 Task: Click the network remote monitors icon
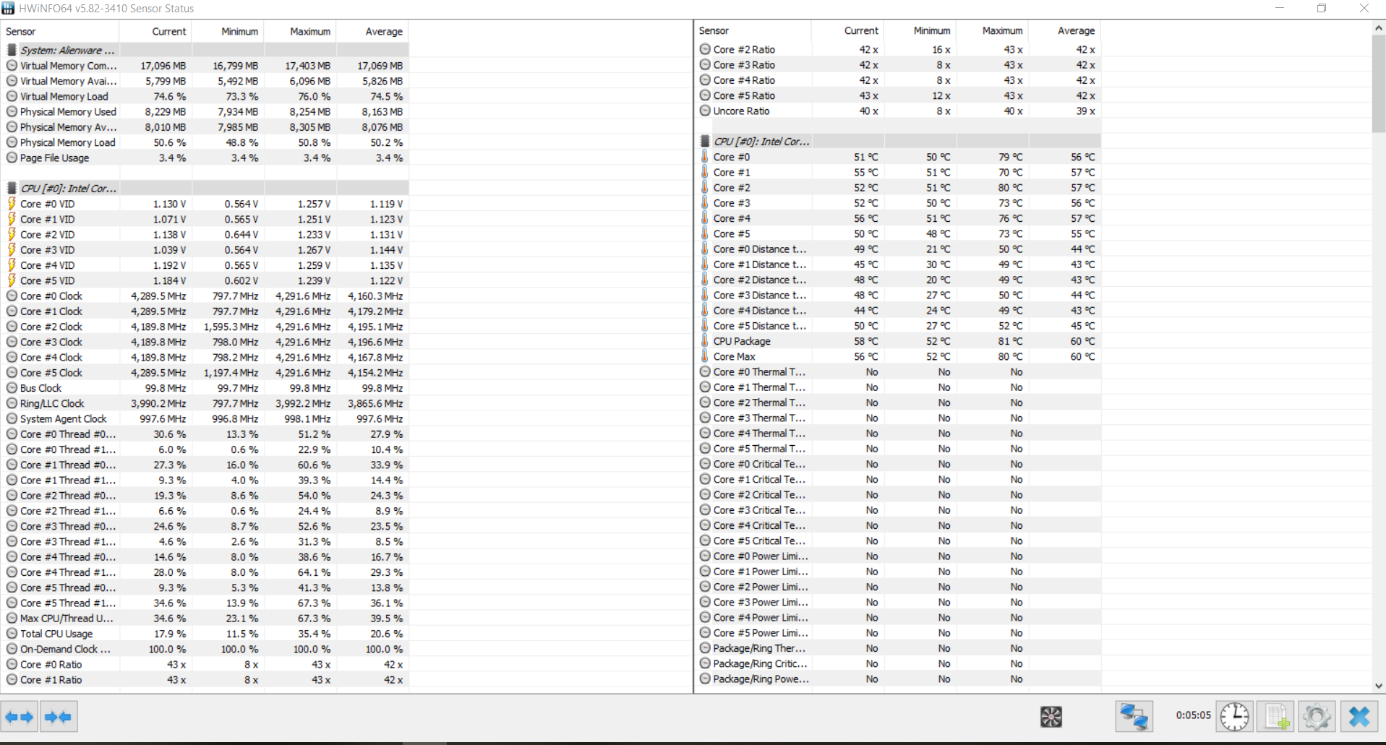[1134, 717]
